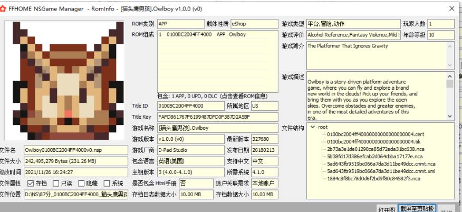
Task: Click the Title Key field
Action: tap(218, 117)
